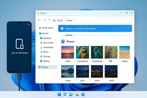Viewport: 147px width, 98px height.
Task: Open Task View from taskbar
Action: (x=71, y=94)
